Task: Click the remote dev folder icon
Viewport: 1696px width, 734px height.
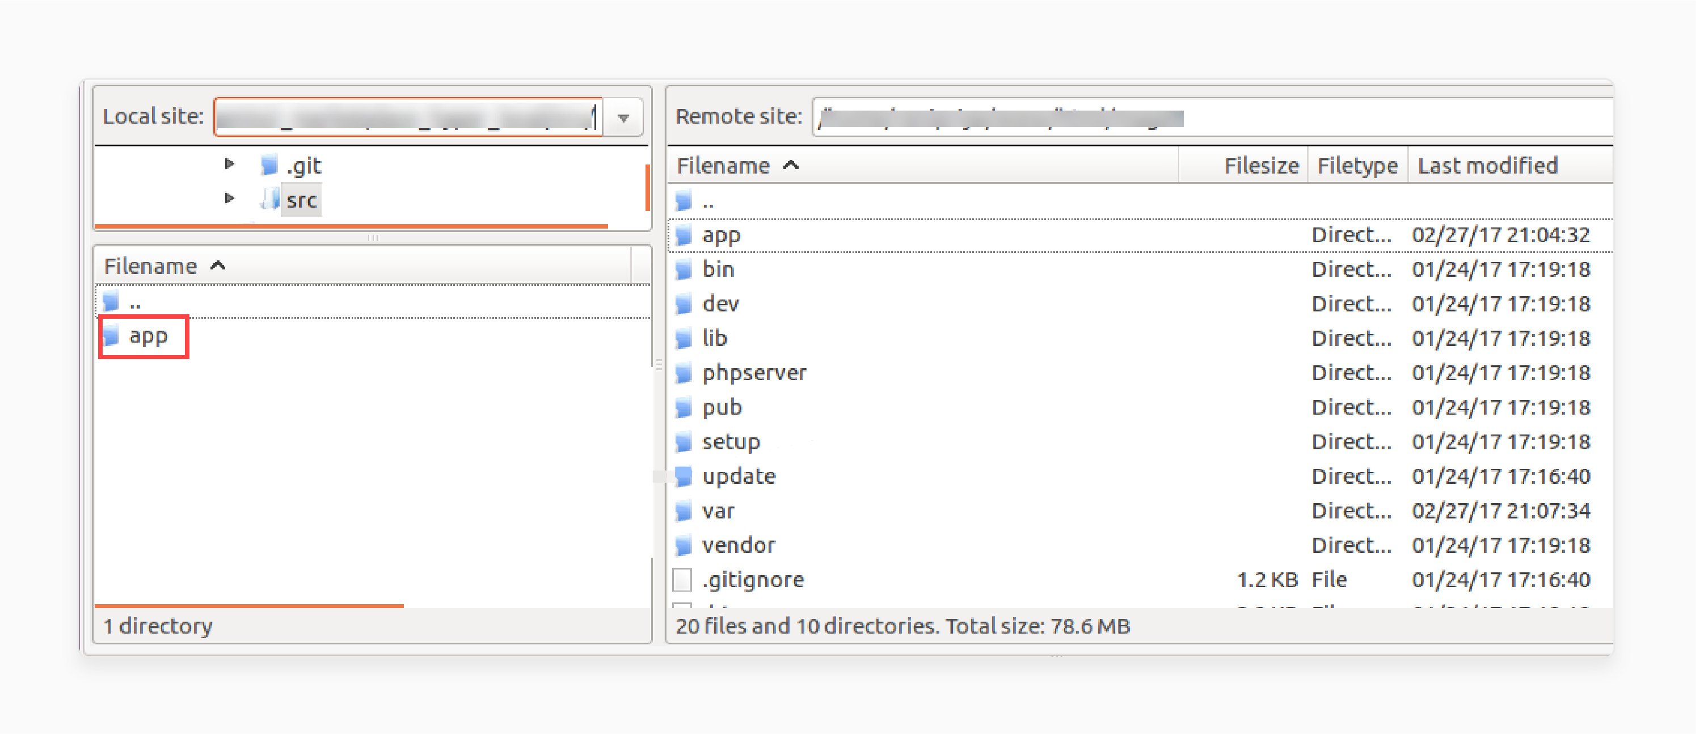Action: [x=684, y=304]
